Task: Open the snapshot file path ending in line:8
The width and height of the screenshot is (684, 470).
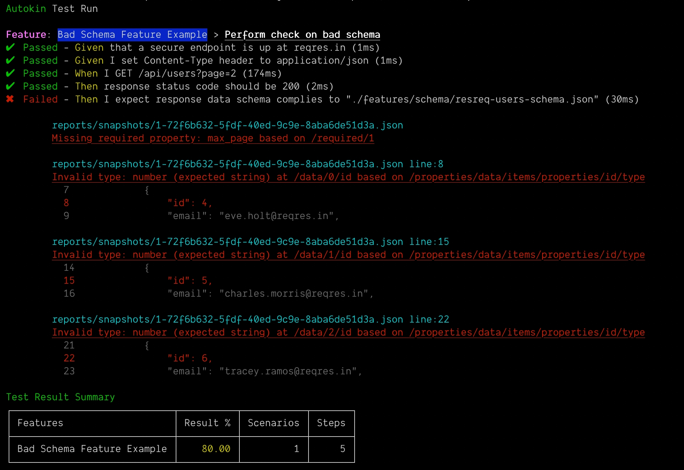Action: 247,164
